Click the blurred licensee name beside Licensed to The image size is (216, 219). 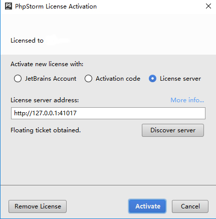[x=58, y=40]
